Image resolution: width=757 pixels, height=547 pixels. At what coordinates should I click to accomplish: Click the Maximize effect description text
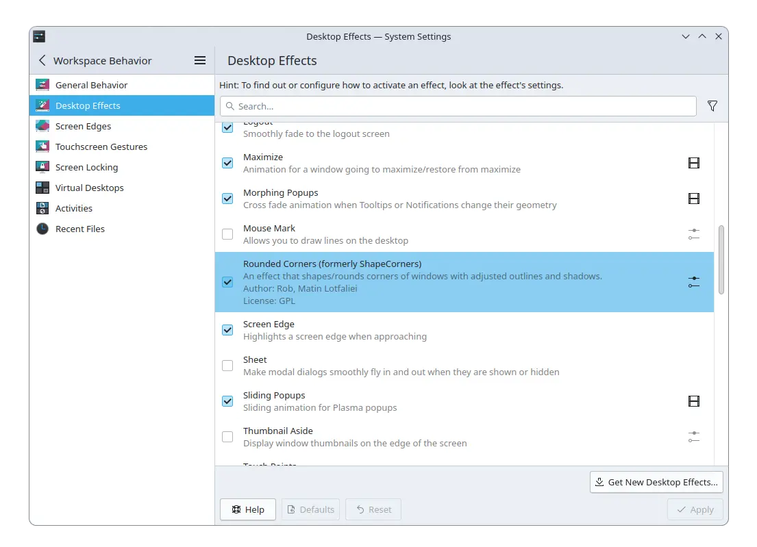click(x=382, y=169)
